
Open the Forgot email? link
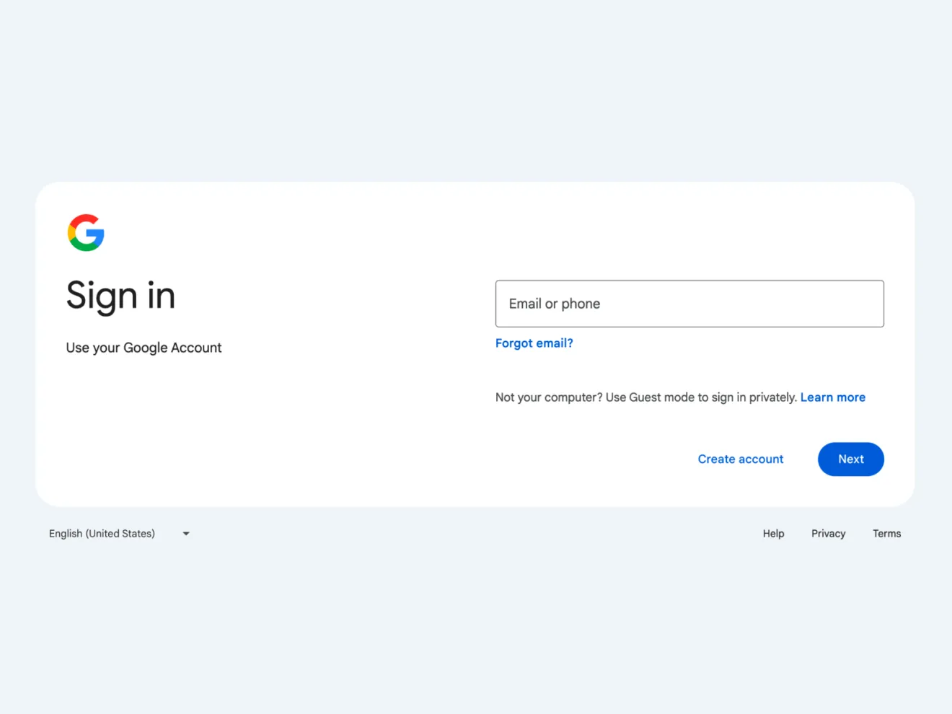pyautogui.click(x=534, y=343)
